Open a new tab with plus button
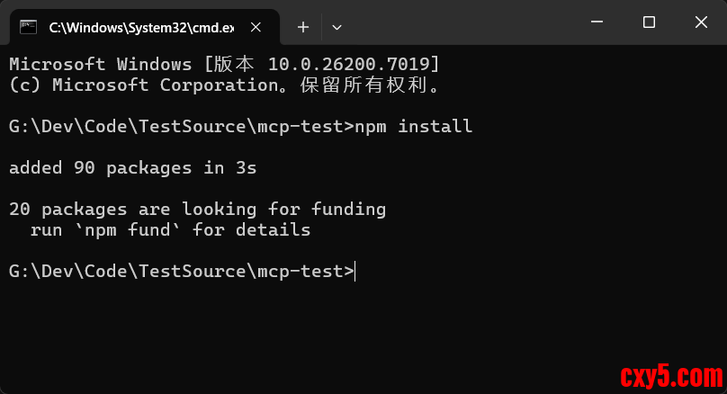Viewport: 727px width, 394px height. [303, 27]
